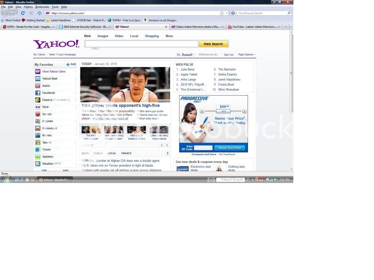The height and width of the screenshot is (280, 374).
Task: Expand the Movies preview chevron
Action: (75, 136)
